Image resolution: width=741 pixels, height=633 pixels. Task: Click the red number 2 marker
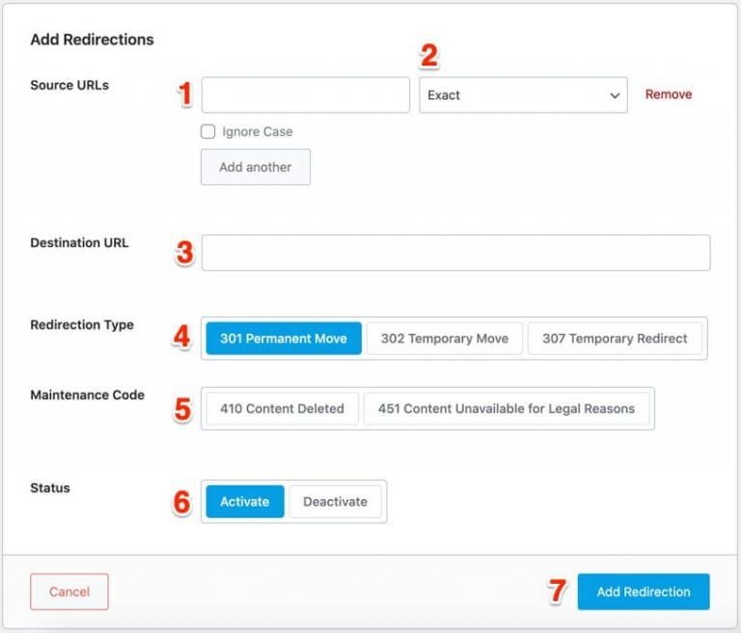tap(429, 56)
